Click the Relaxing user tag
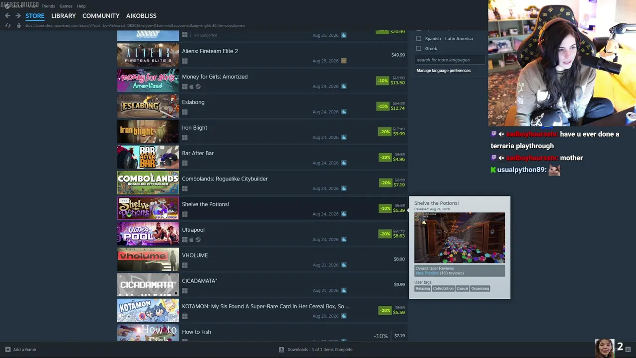Viewport: 636px width, 358px height. (422, 289)
